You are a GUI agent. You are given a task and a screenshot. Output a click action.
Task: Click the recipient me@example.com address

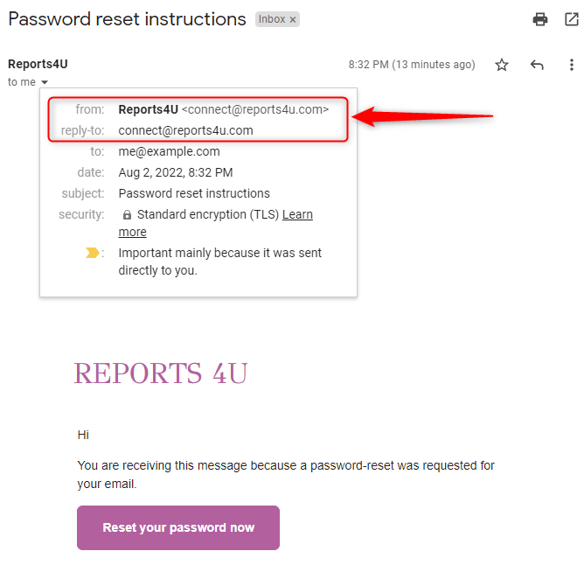click(x=169, y=151)
